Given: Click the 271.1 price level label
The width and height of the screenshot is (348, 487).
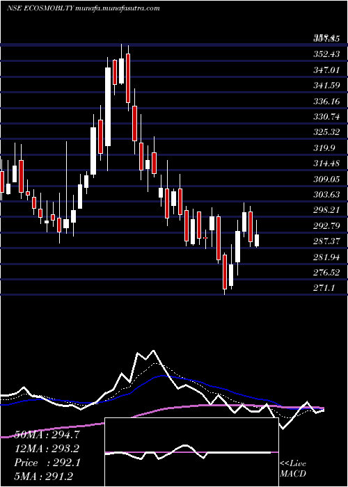Looking at the screenshot, I should 324,288.
